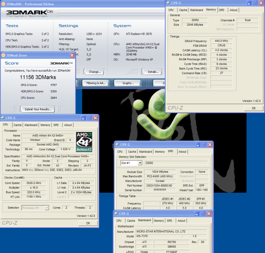Minimize the CPU-Z CPU window
Image resolution: width=265 pixels, height=253 pixels.
coord(83,118)
